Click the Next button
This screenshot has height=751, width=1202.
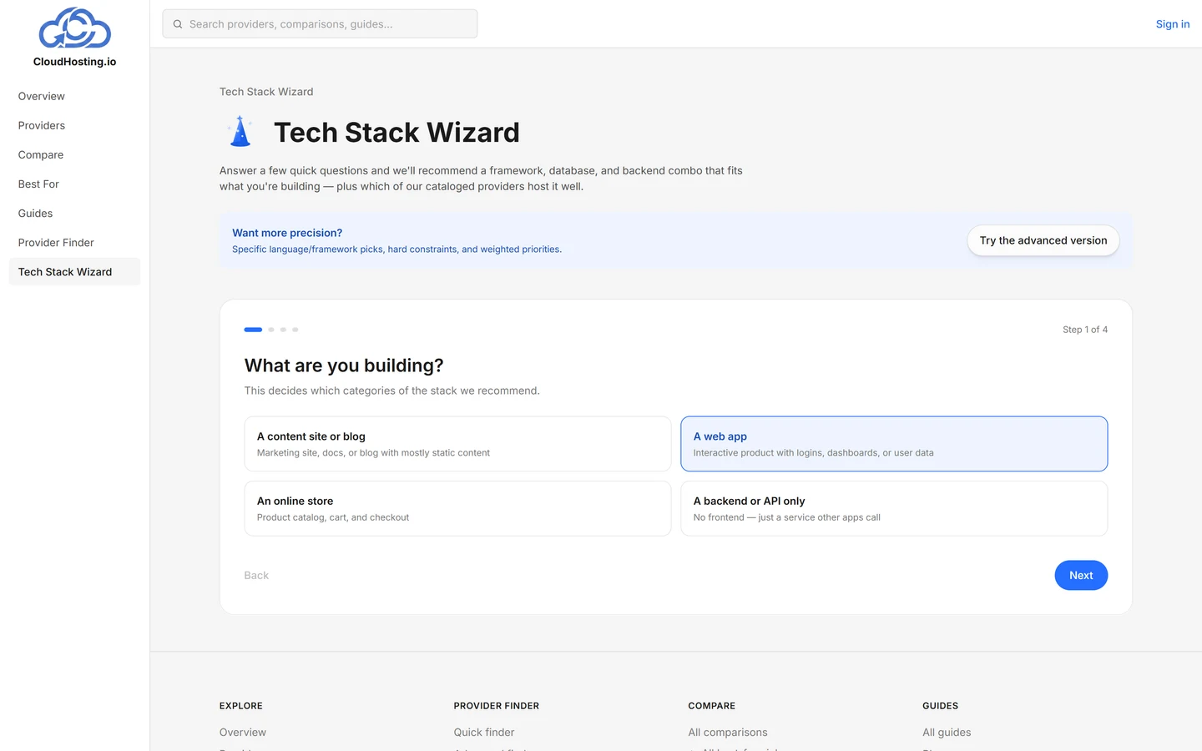tap(1081, 575)
